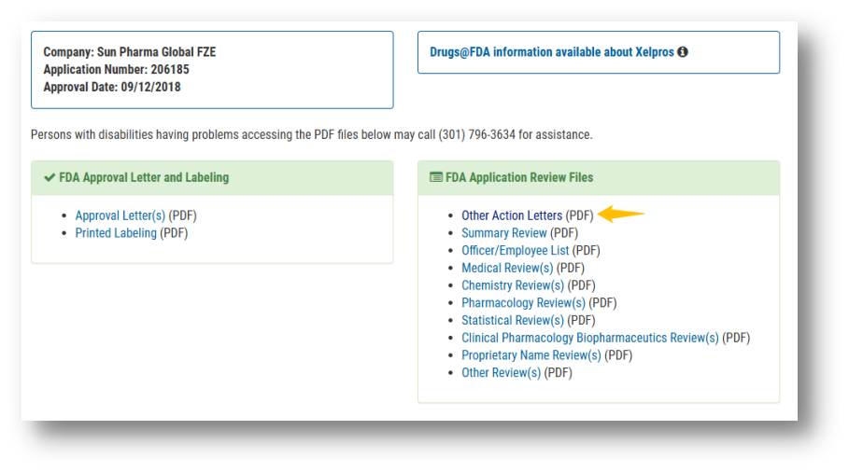Open the Approval Letter(s) PDF link

click(120, 215)
